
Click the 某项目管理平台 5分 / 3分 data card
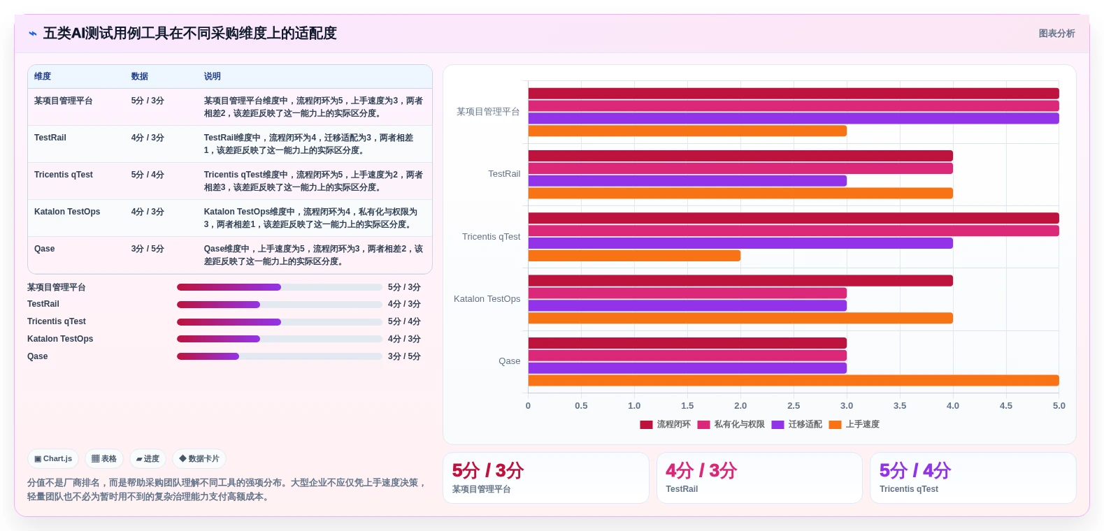546,478
